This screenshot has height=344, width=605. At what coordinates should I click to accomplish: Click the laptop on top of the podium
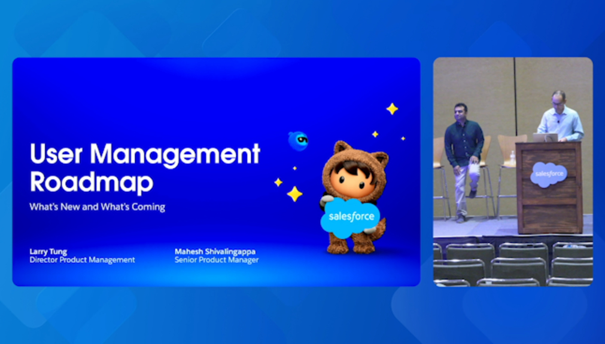(x=546, y=137)
